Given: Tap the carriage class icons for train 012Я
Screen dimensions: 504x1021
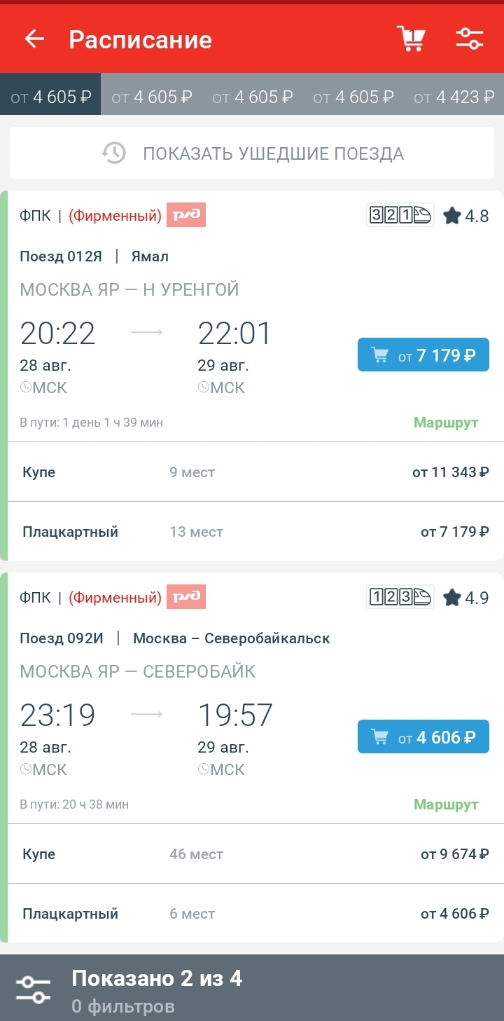Looking at the screenshot, I should click(400, 215).
